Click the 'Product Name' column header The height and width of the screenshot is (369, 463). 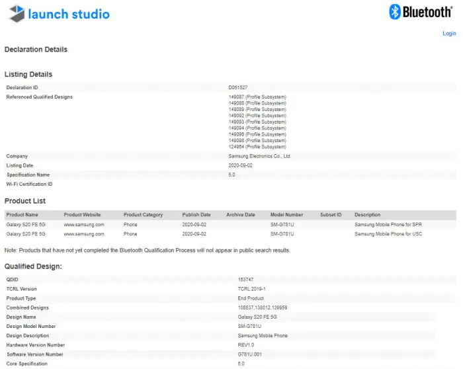pos(22,215)
